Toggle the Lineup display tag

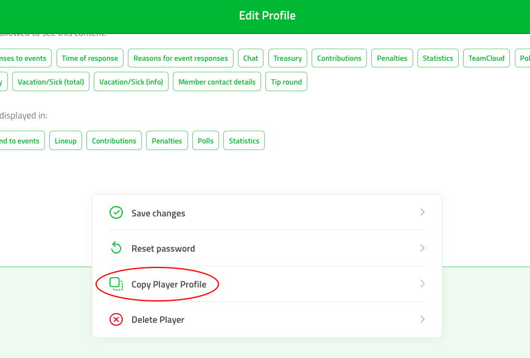[66, 140]
